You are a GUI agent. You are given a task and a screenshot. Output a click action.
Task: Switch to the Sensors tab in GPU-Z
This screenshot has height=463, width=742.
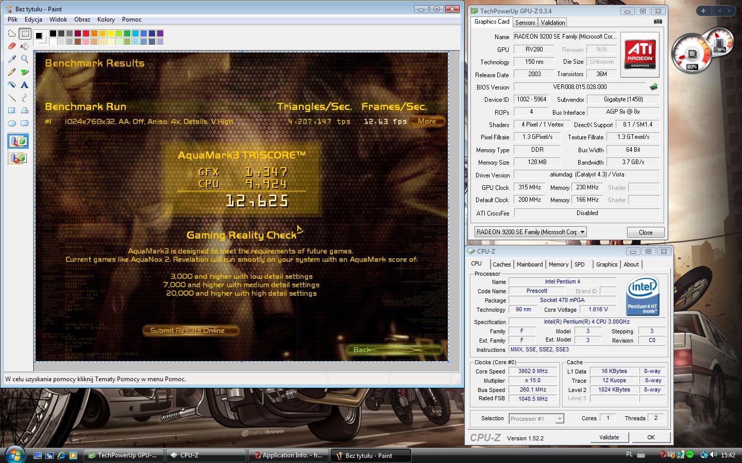525,23
